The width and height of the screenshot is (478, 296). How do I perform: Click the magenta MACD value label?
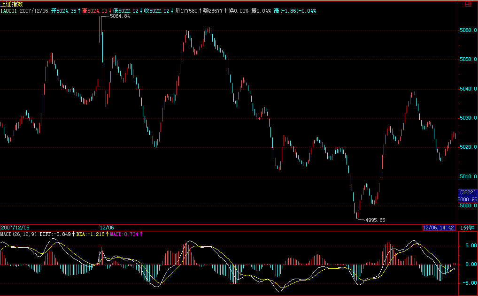[x=126, y=234]
